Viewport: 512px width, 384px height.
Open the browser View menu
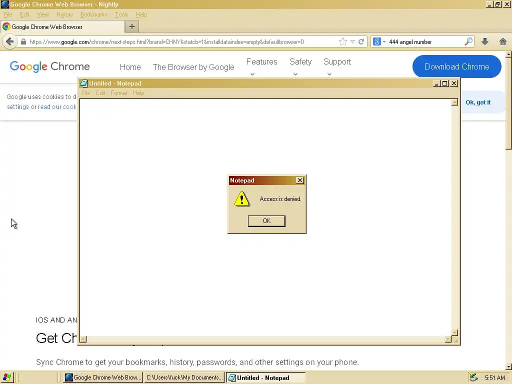coord(42,14)
